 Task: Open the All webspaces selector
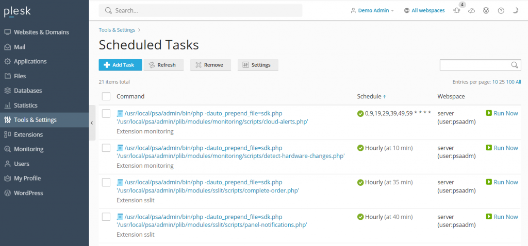[424, 10]
